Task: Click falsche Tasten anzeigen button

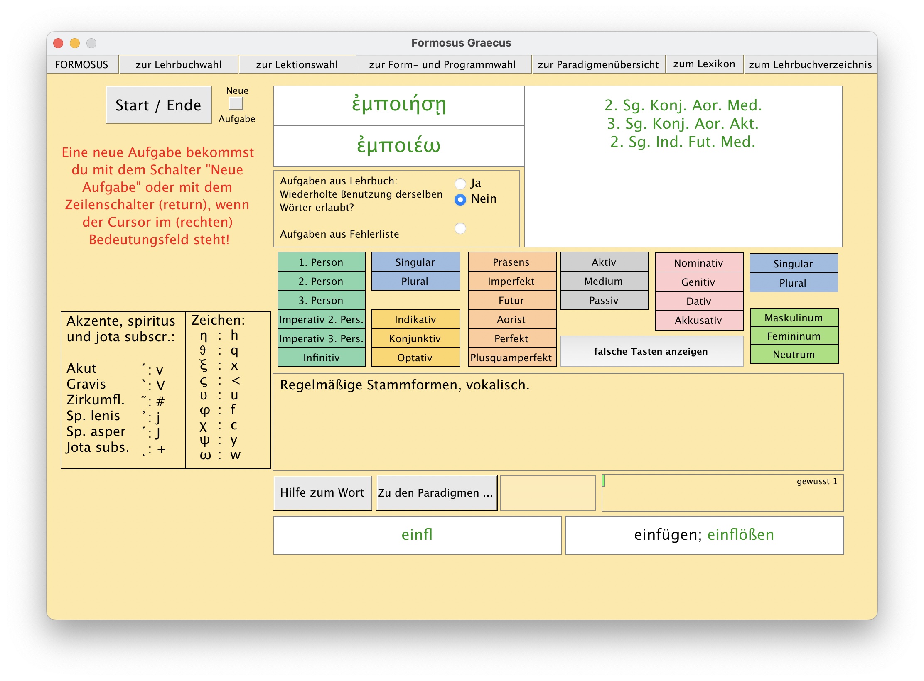Action: pos(651,352)
